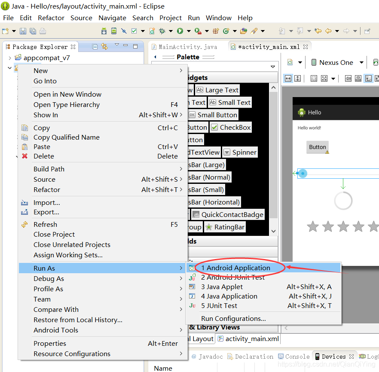Toggle the fill-width layout editor control
The width and height of the screenshot is (379, 372).
(x=288, y=78)
